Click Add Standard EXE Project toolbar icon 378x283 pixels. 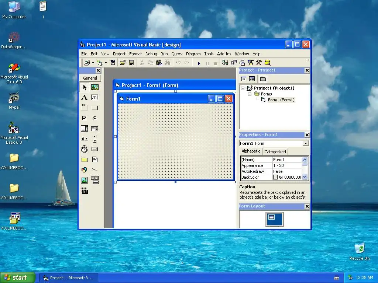tap(87, 63)
